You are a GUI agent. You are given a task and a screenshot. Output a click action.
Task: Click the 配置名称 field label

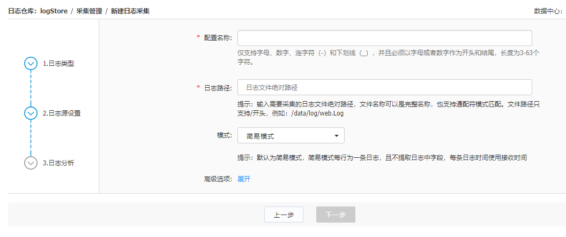[x=218, y=38]
